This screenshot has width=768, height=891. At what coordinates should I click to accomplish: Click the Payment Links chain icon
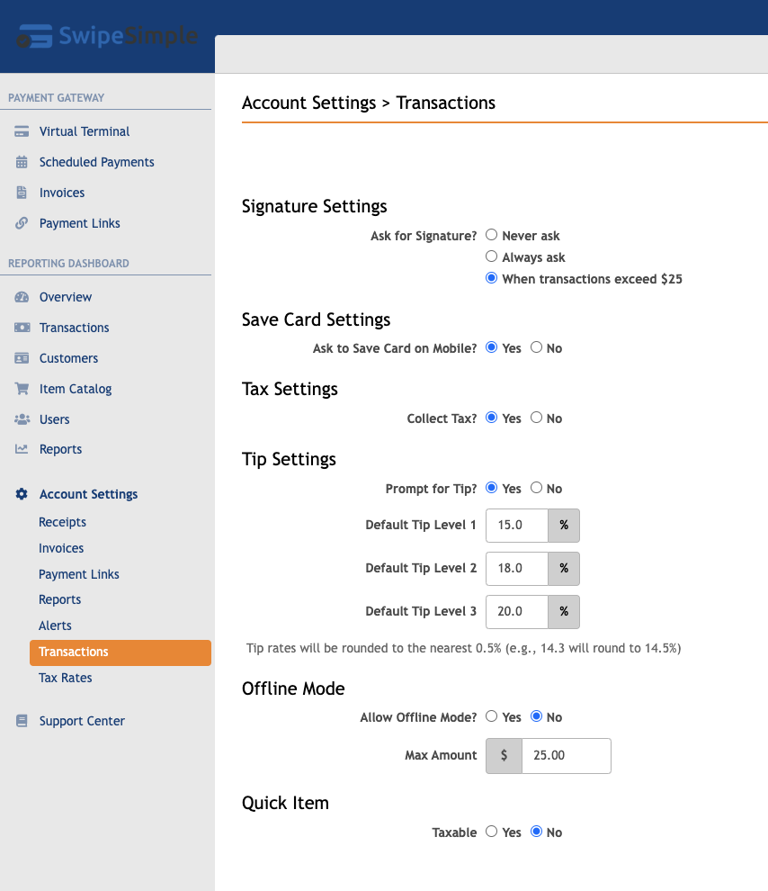point(22,223)
